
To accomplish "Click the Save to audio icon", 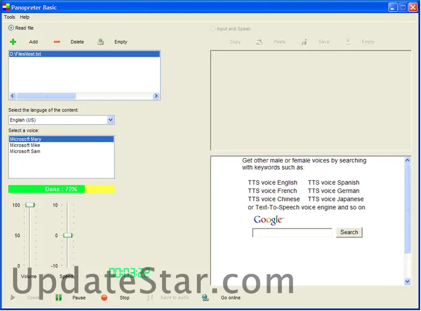I will [x=150, y=298].
